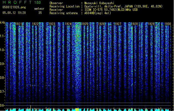Screen dimensions: 174x111
Task: Click the 0.8 frequency axis label
Action: pos(2,78)
